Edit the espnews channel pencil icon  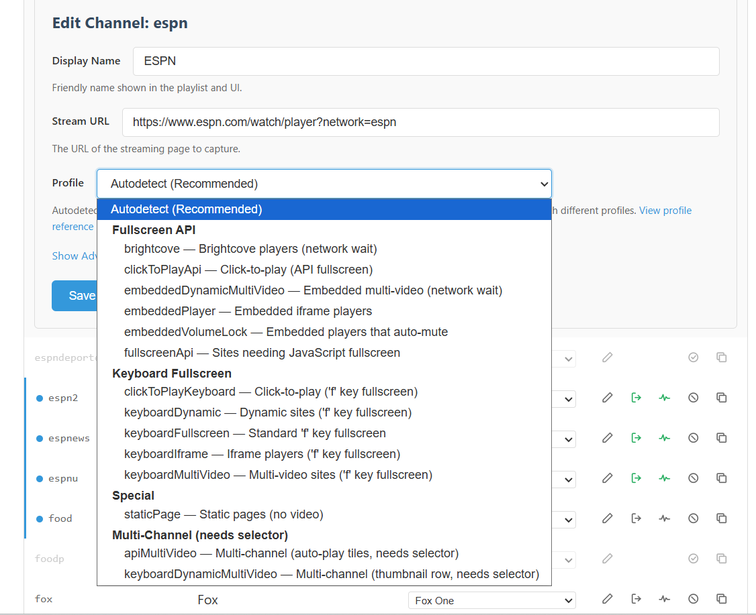[x=608, y=438]
